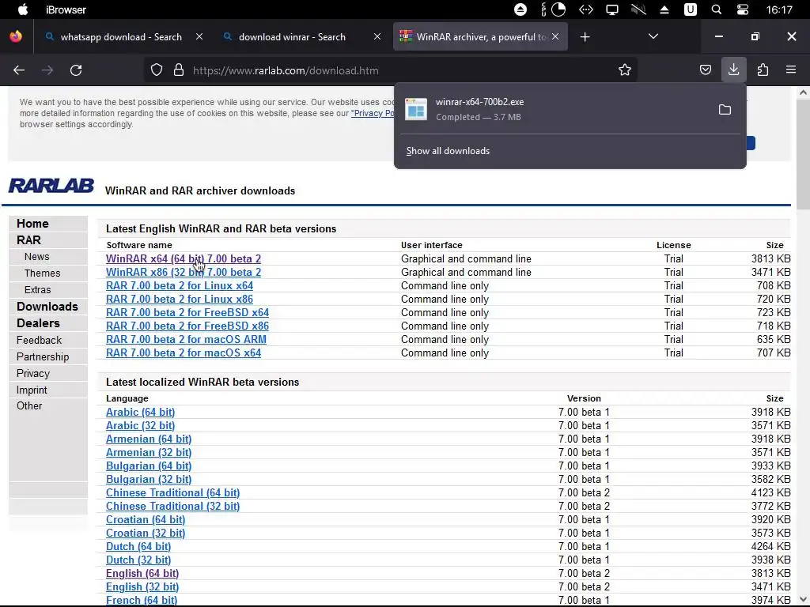Open Extras in the sidebar
Image resolution: width=810 pixels, height=607 pixels.
tap(37, 289)
